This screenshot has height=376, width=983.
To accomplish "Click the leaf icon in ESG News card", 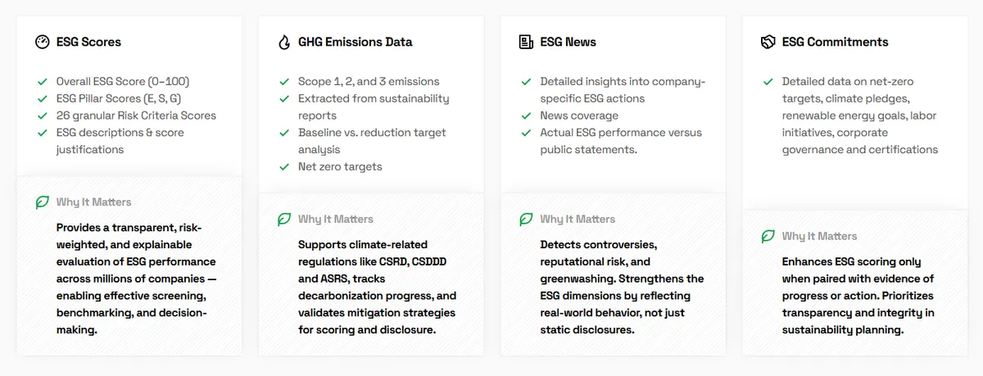I will 526,220.
